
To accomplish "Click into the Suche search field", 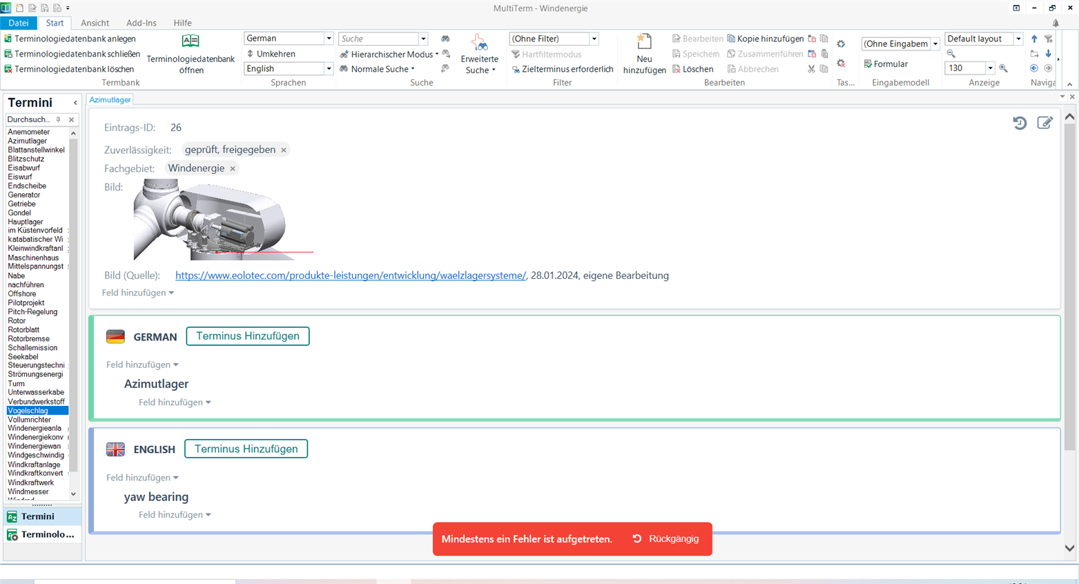I will click(379, 39).
